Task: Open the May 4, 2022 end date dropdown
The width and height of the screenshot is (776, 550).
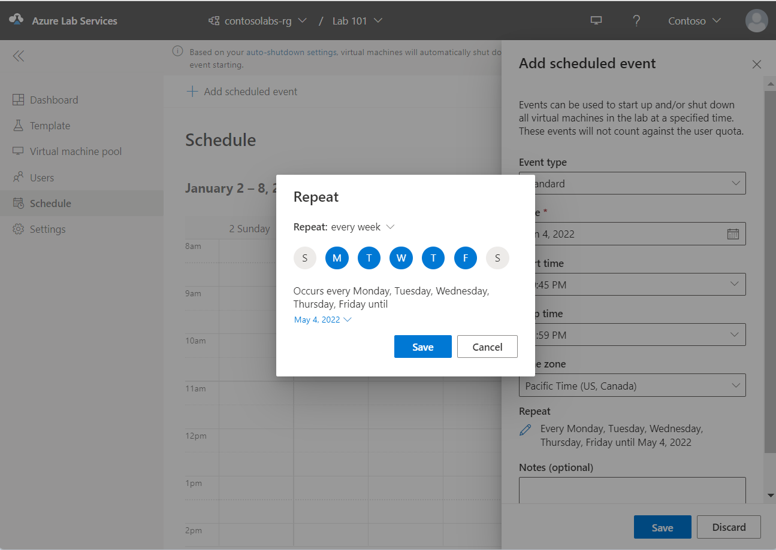Action: coord(322,320)
